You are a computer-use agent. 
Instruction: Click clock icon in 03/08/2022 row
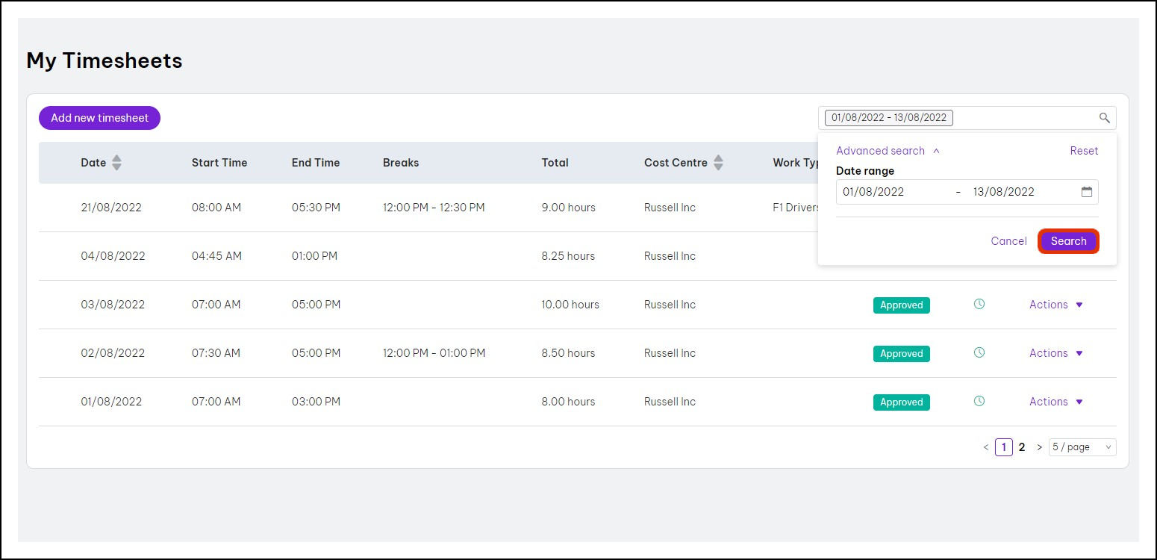pyautogui.click(x=979, y=304)
